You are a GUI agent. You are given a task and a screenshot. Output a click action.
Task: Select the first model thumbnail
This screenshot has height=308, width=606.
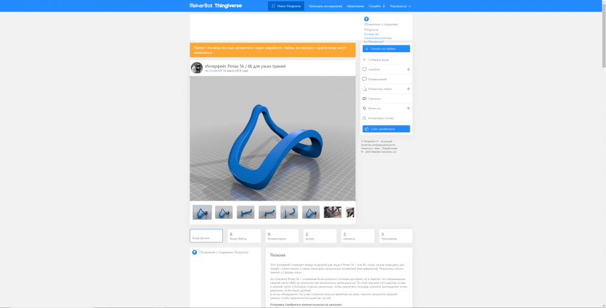point(202,212)
